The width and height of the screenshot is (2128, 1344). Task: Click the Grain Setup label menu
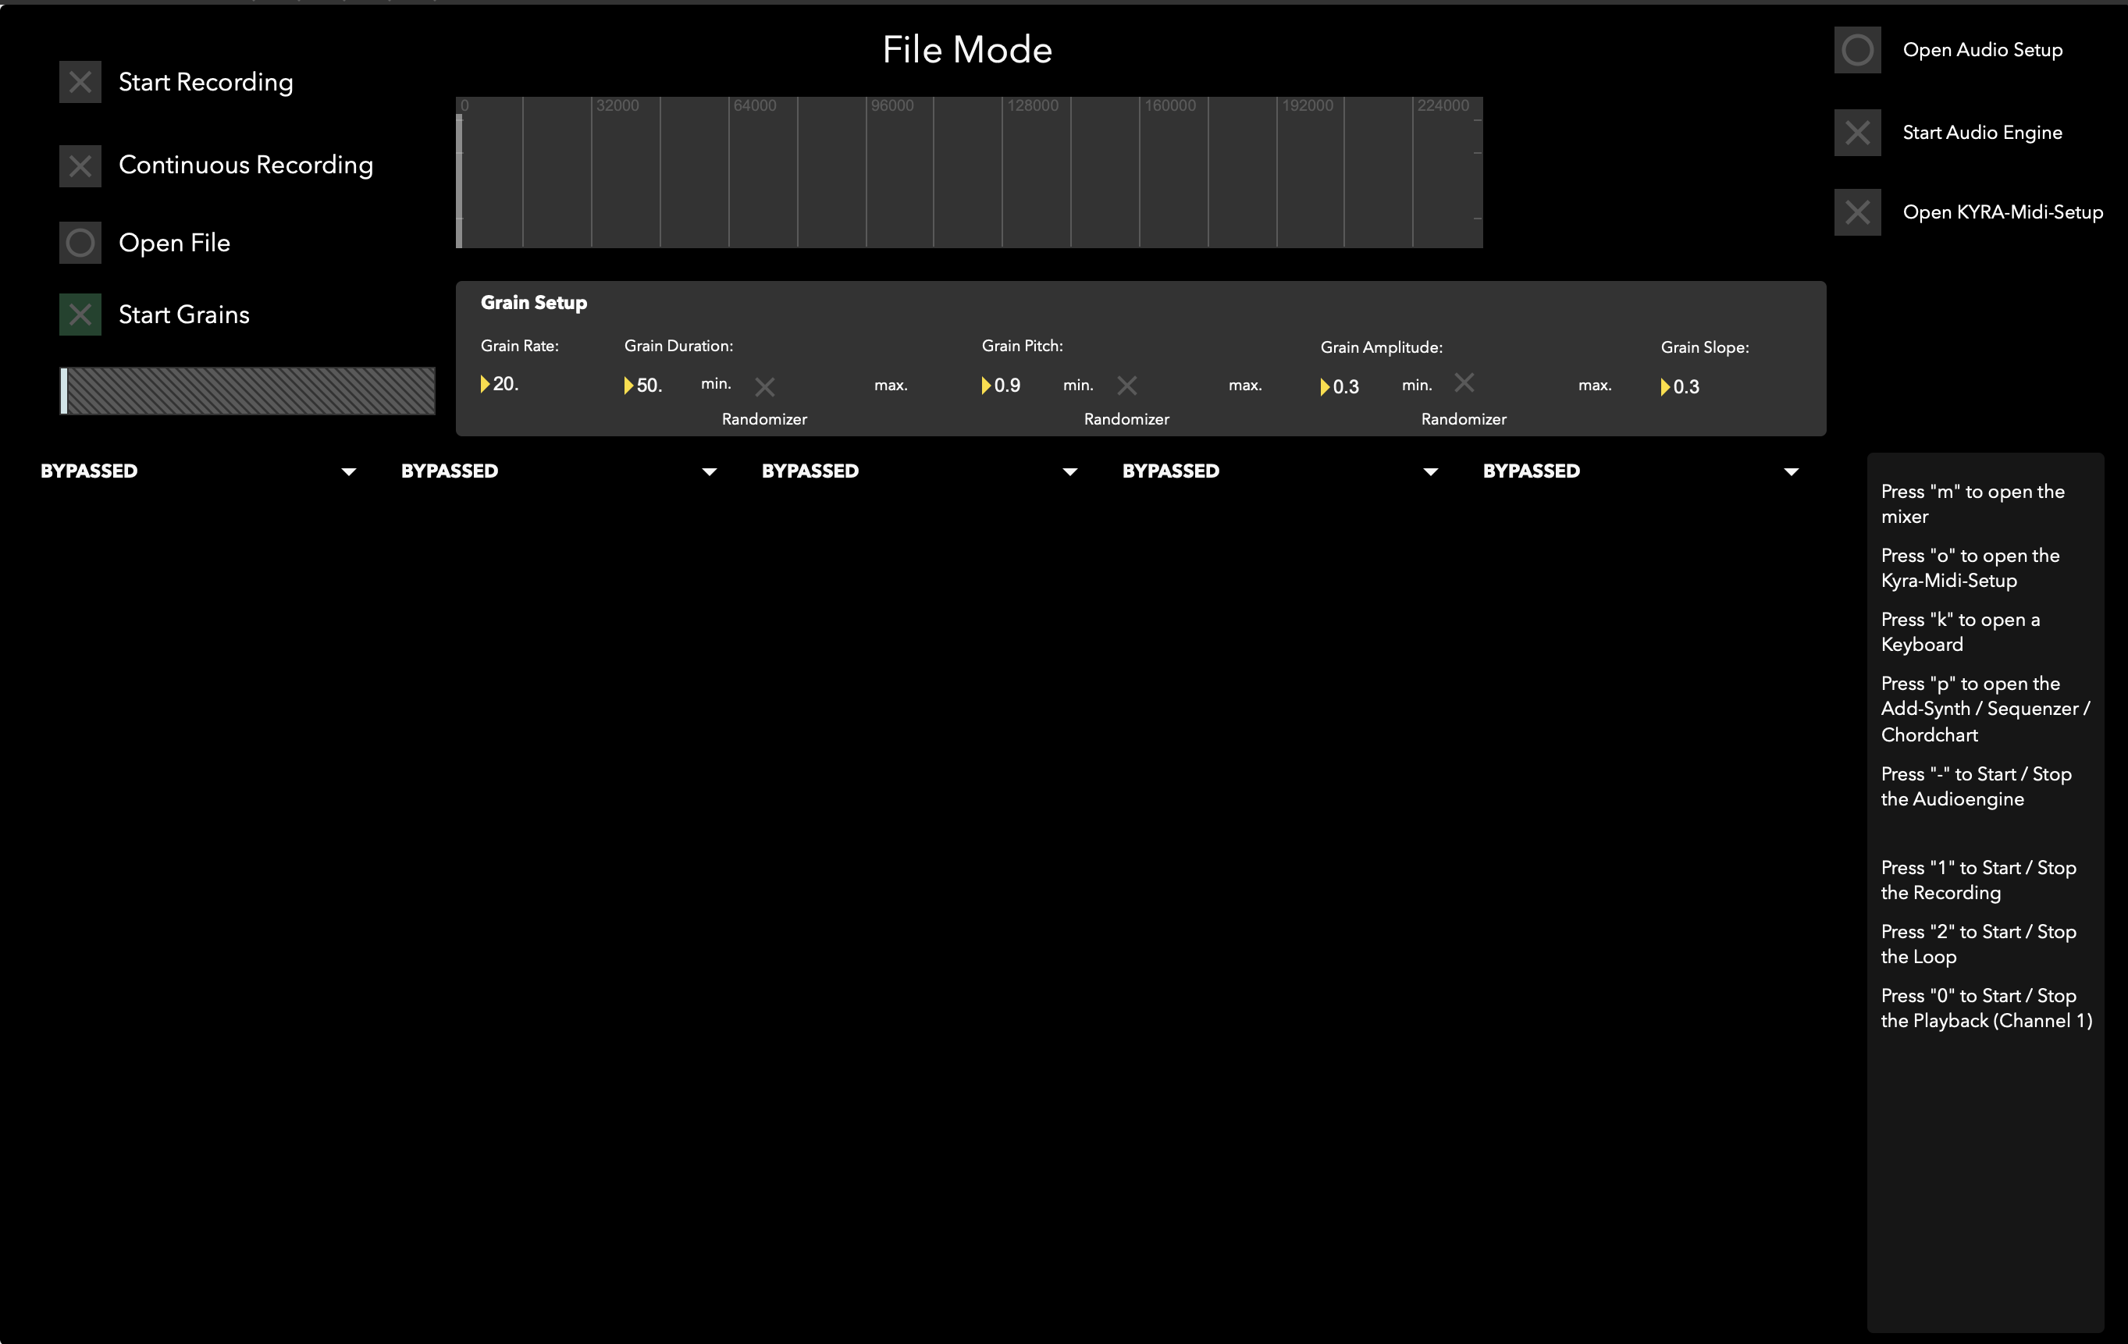[532, 302]
